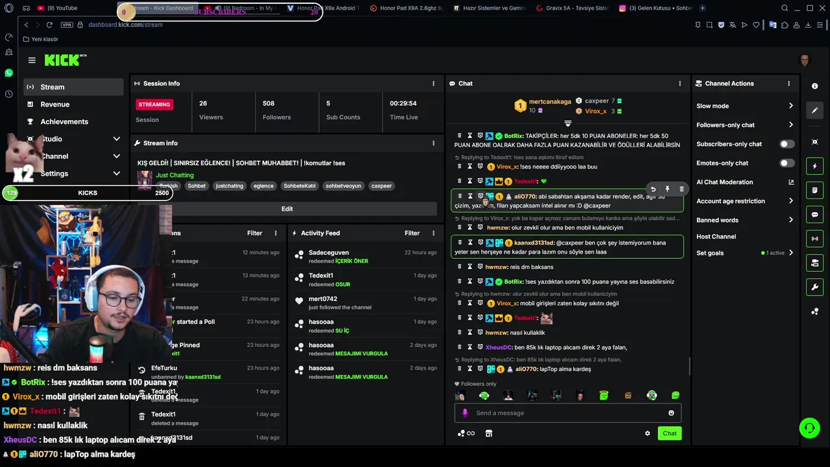Click the screen capture frame icon in the right toolbar
Viewport: 830px width, 467px height.
pyautogui.click(x=815, y=142)
